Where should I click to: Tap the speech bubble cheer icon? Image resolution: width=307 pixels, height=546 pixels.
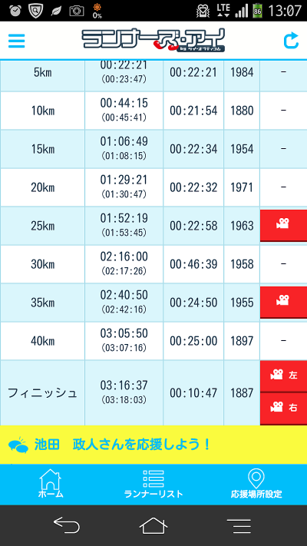click(x=18, y=445)
